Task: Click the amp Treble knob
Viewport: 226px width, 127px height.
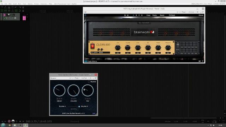Action: pos(158,48)
